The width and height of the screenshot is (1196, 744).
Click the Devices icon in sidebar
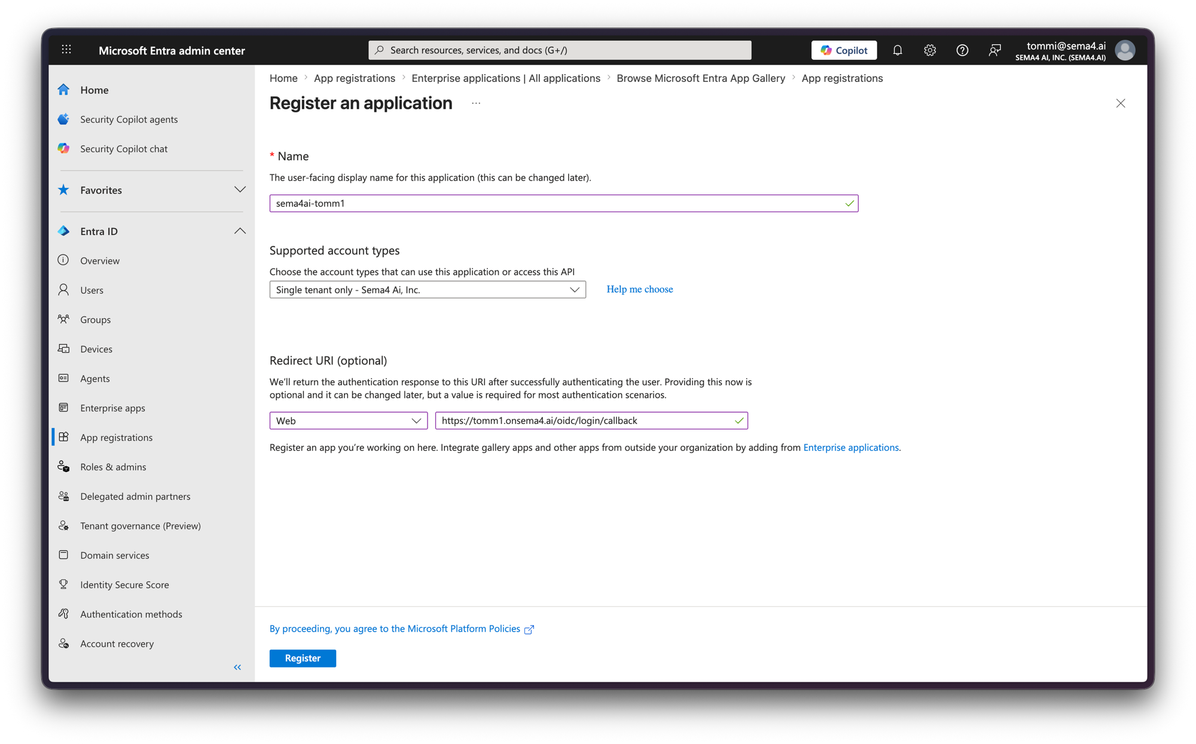click(63, 349)
